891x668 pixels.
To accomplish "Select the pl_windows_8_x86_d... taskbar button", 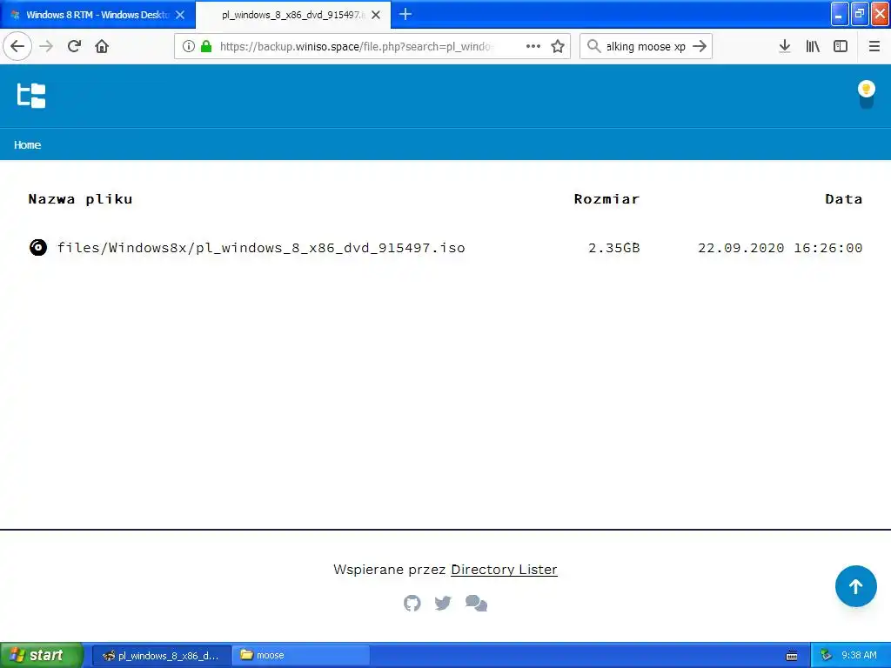I will click(x=161, y=656).
